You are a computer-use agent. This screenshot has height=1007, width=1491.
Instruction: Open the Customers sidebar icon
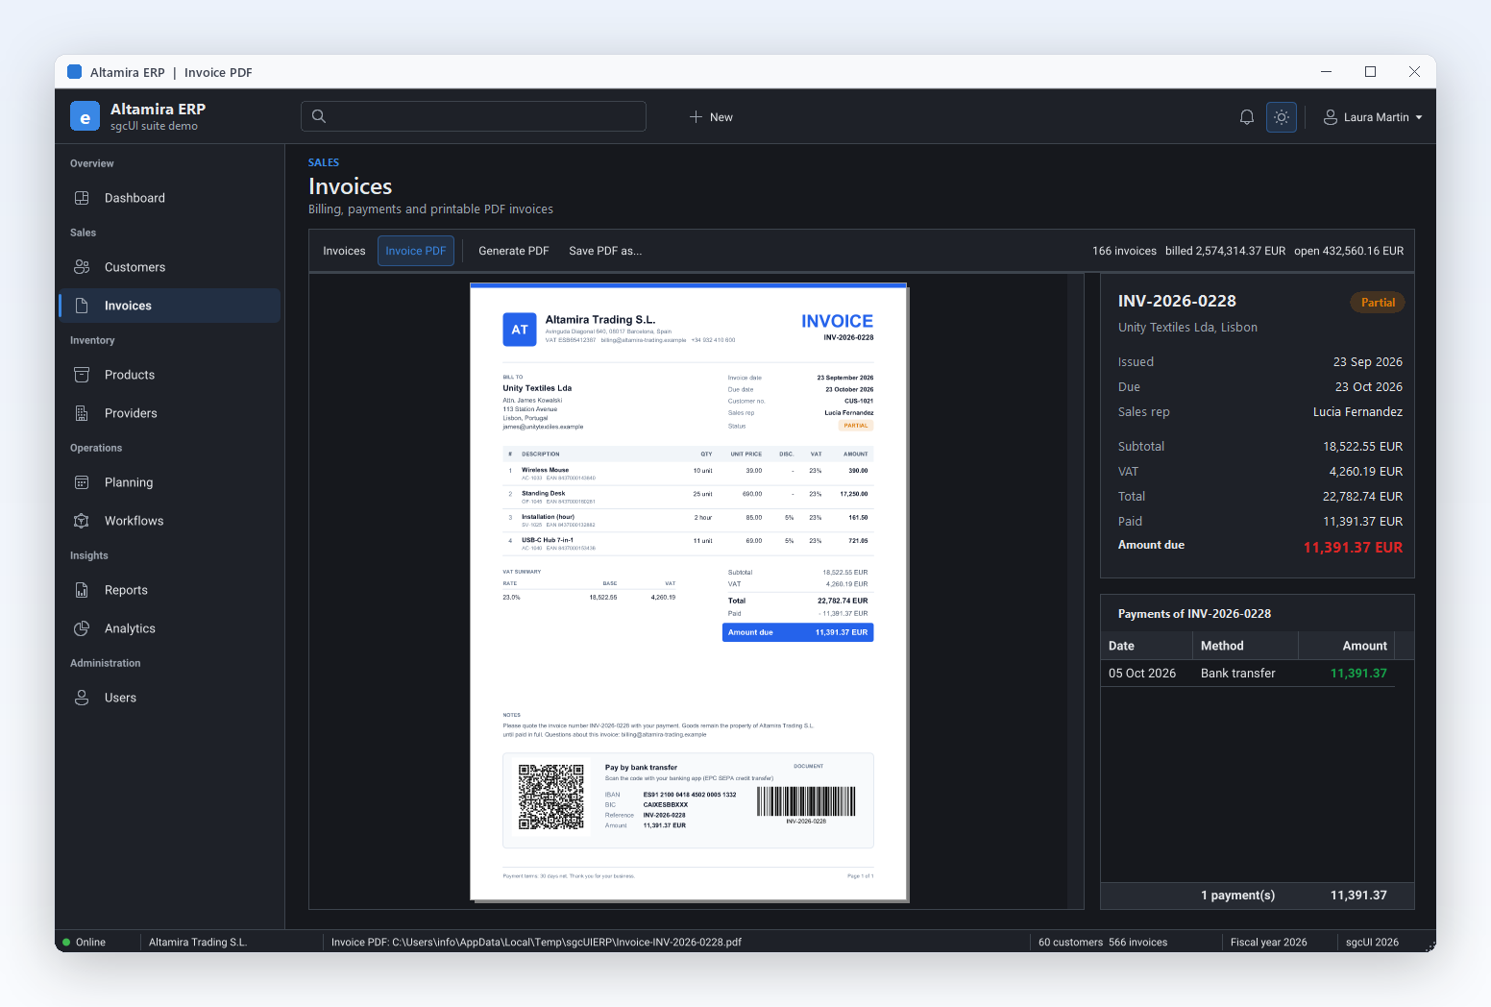pyautogui.click(x=82, y=267)
